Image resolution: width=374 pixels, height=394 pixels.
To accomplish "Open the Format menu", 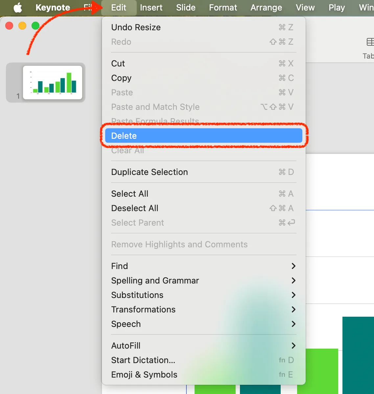I will coord(223,8).
